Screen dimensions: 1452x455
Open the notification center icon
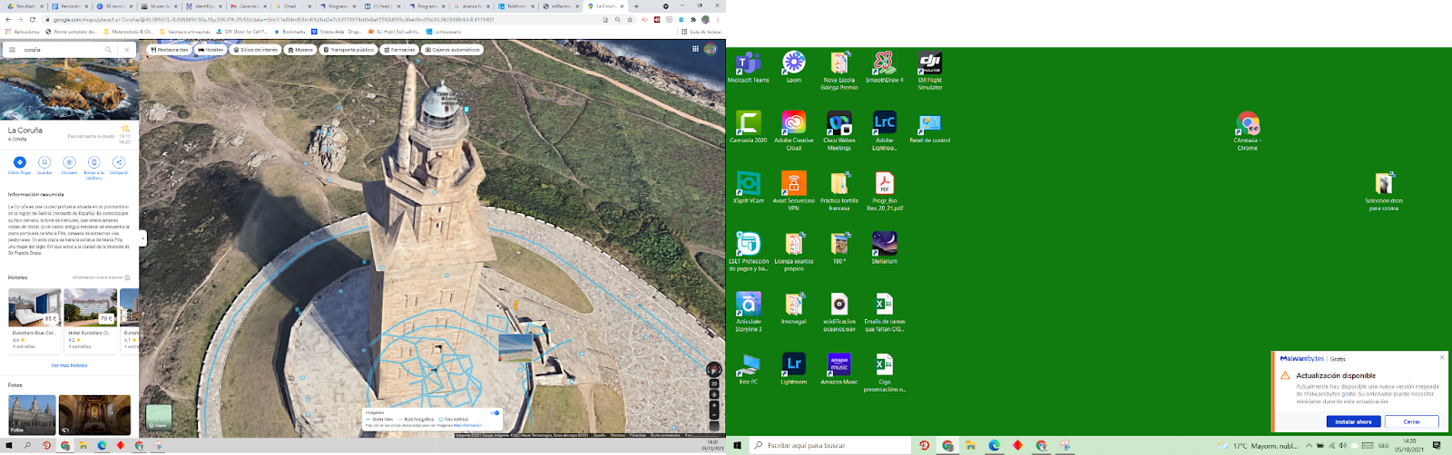tap(1437, 446)
